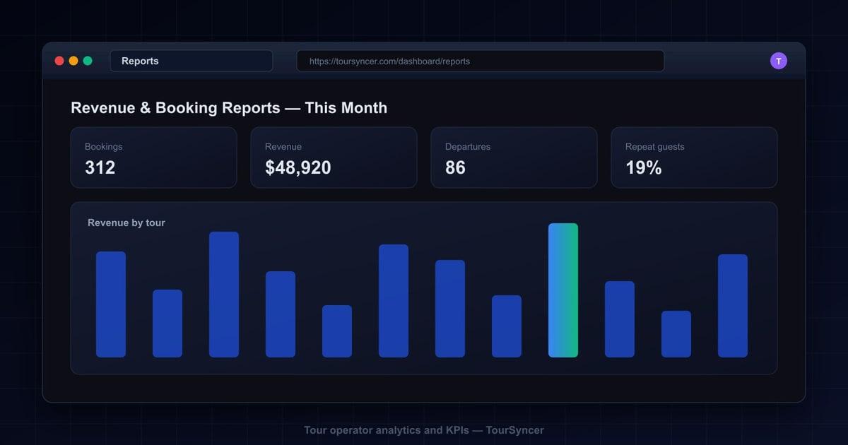Click the "Revenue by tour" chart title
Viewport: 848px width, 445px height.
point(126,222)
